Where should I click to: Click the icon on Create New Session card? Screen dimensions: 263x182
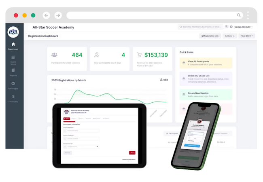point(184,95)
